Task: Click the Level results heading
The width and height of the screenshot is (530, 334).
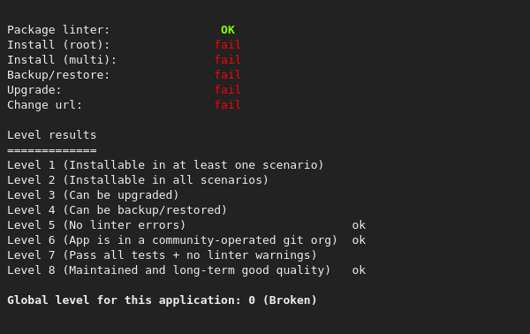Action: point(52,135)
